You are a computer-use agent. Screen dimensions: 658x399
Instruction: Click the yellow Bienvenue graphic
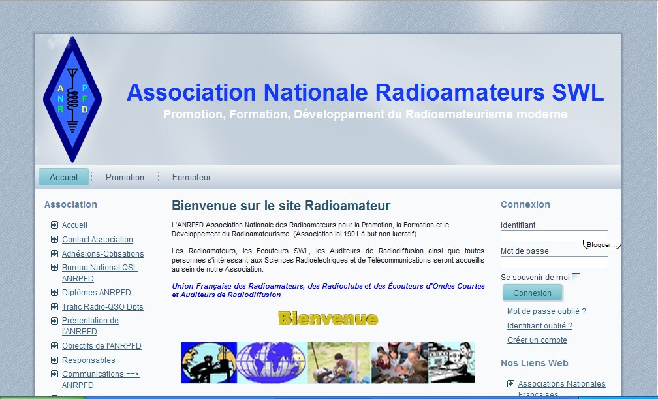[x=328, y=319]
